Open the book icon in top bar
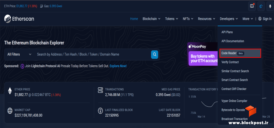 click(252, 6)
